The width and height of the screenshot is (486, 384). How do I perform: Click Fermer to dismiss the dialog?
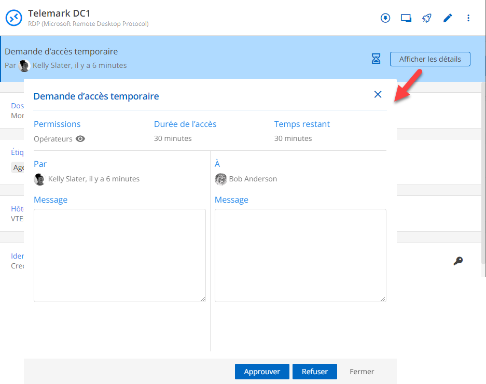click(362, 372)
